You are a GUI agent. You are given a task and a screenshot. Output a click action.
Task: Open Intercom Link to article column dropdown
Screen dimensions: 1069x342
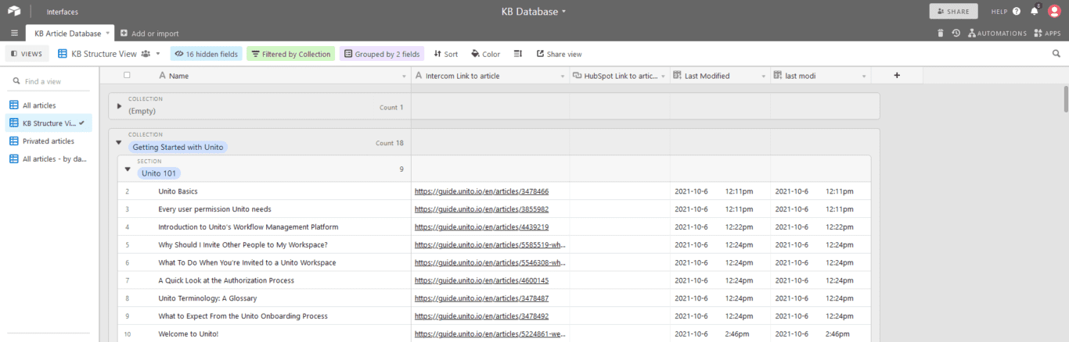(562, 76)
